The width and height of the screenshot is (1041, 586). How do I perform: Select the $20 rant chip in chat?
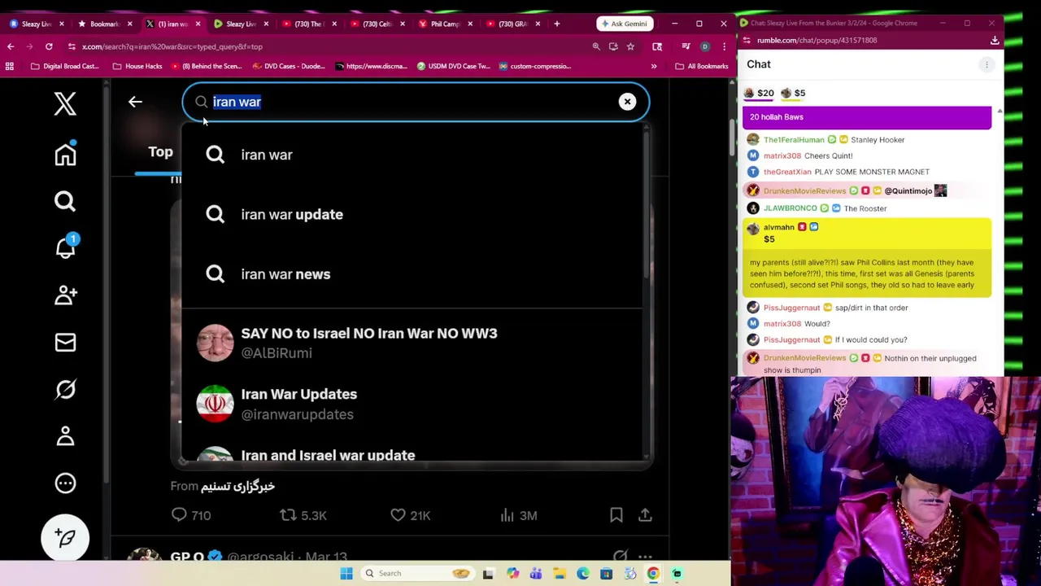tap(758, 93)
